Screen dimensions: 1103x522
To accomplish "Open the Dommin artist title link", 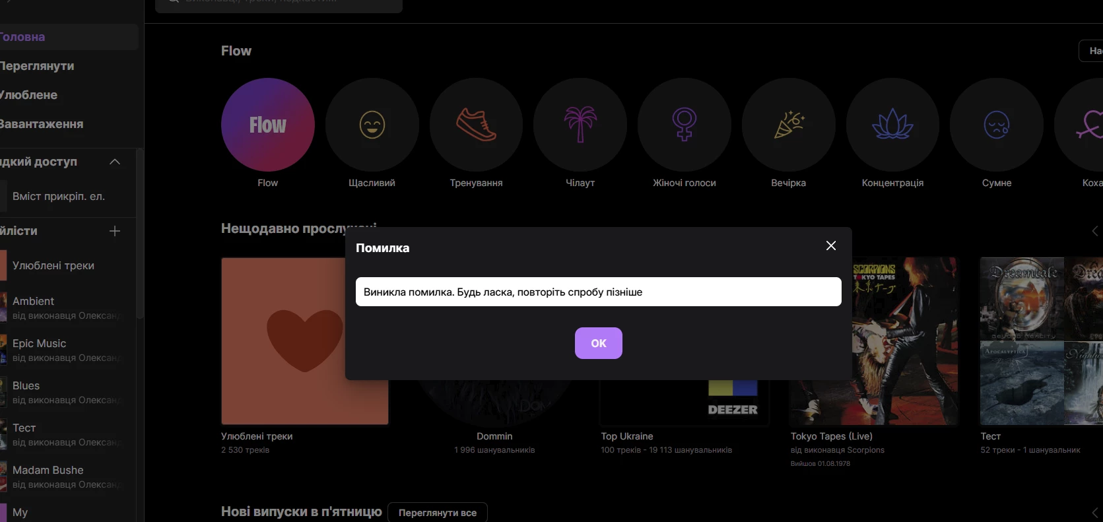I will point(494,436).
